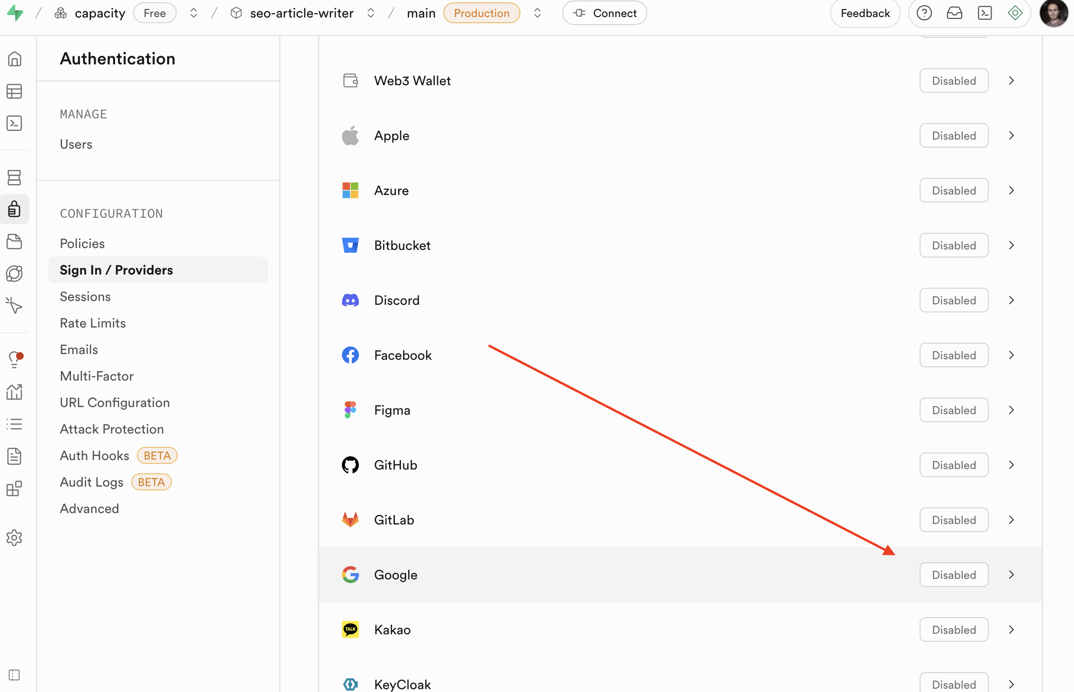
Task: Open the Help question mark icon
Action: click(924, 13)
